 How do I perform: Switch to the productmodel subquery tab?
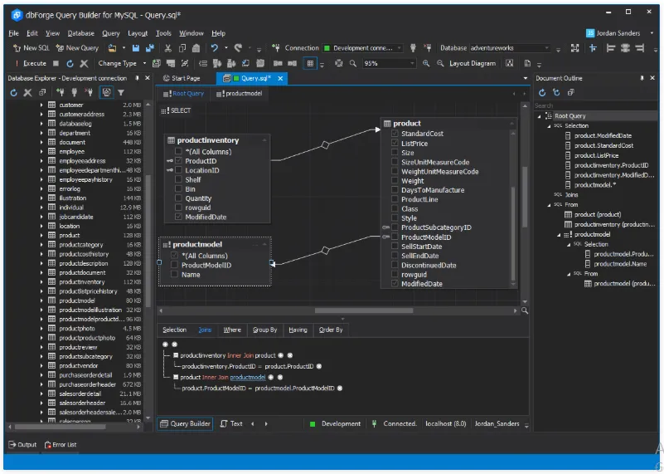click(x=240, y=94)
